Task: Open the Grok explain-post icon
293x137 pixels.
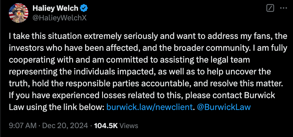Action: (x=270, y=8)
